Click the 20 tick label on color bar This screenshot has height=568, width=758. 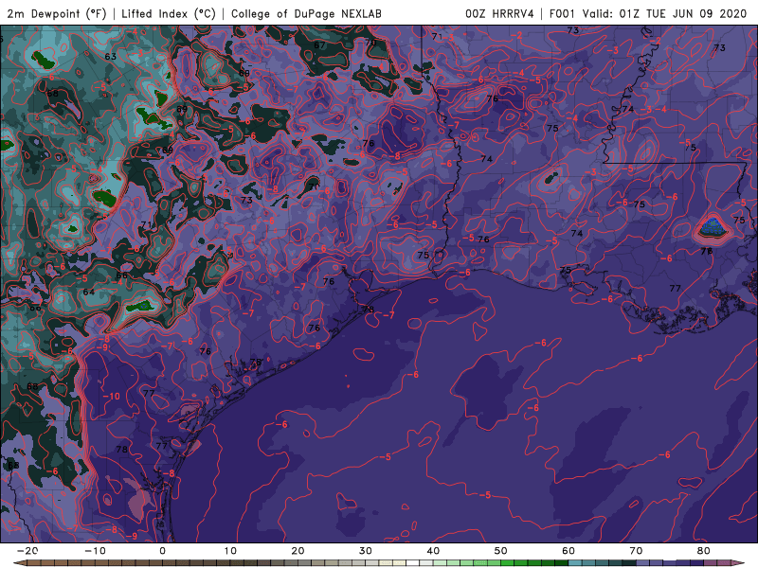[298, 551]
